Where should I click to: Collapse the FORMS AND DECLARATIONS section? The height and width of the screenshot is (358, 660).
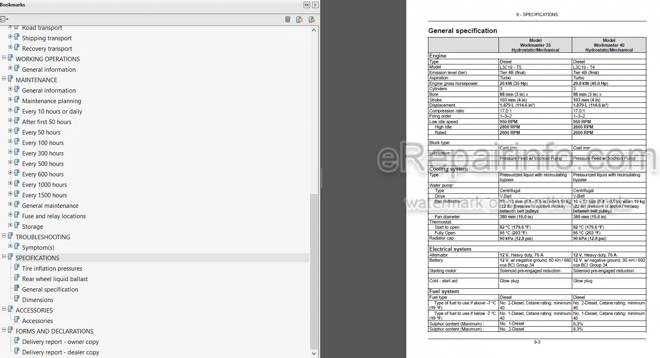(x=4, y=330)
